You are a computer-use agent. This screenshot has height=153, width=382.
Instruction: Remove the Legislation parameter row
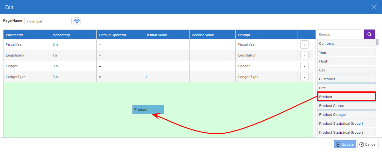point(304,56)
